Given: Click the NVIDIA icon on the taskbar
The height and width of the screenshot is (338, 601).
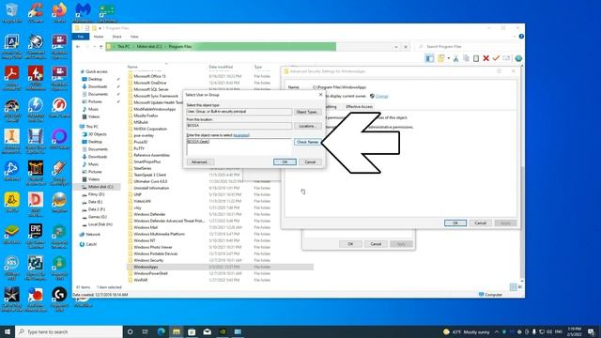Looking at the screenshot, I should (223, 331).
